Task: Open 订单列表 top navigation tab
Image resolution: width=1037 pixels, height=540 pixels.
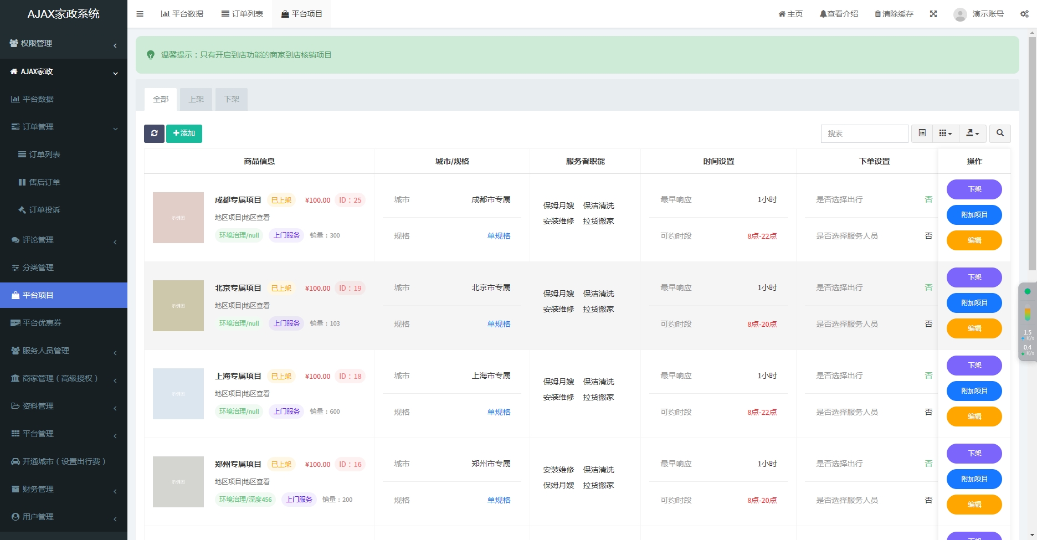Action: point(242,14)
